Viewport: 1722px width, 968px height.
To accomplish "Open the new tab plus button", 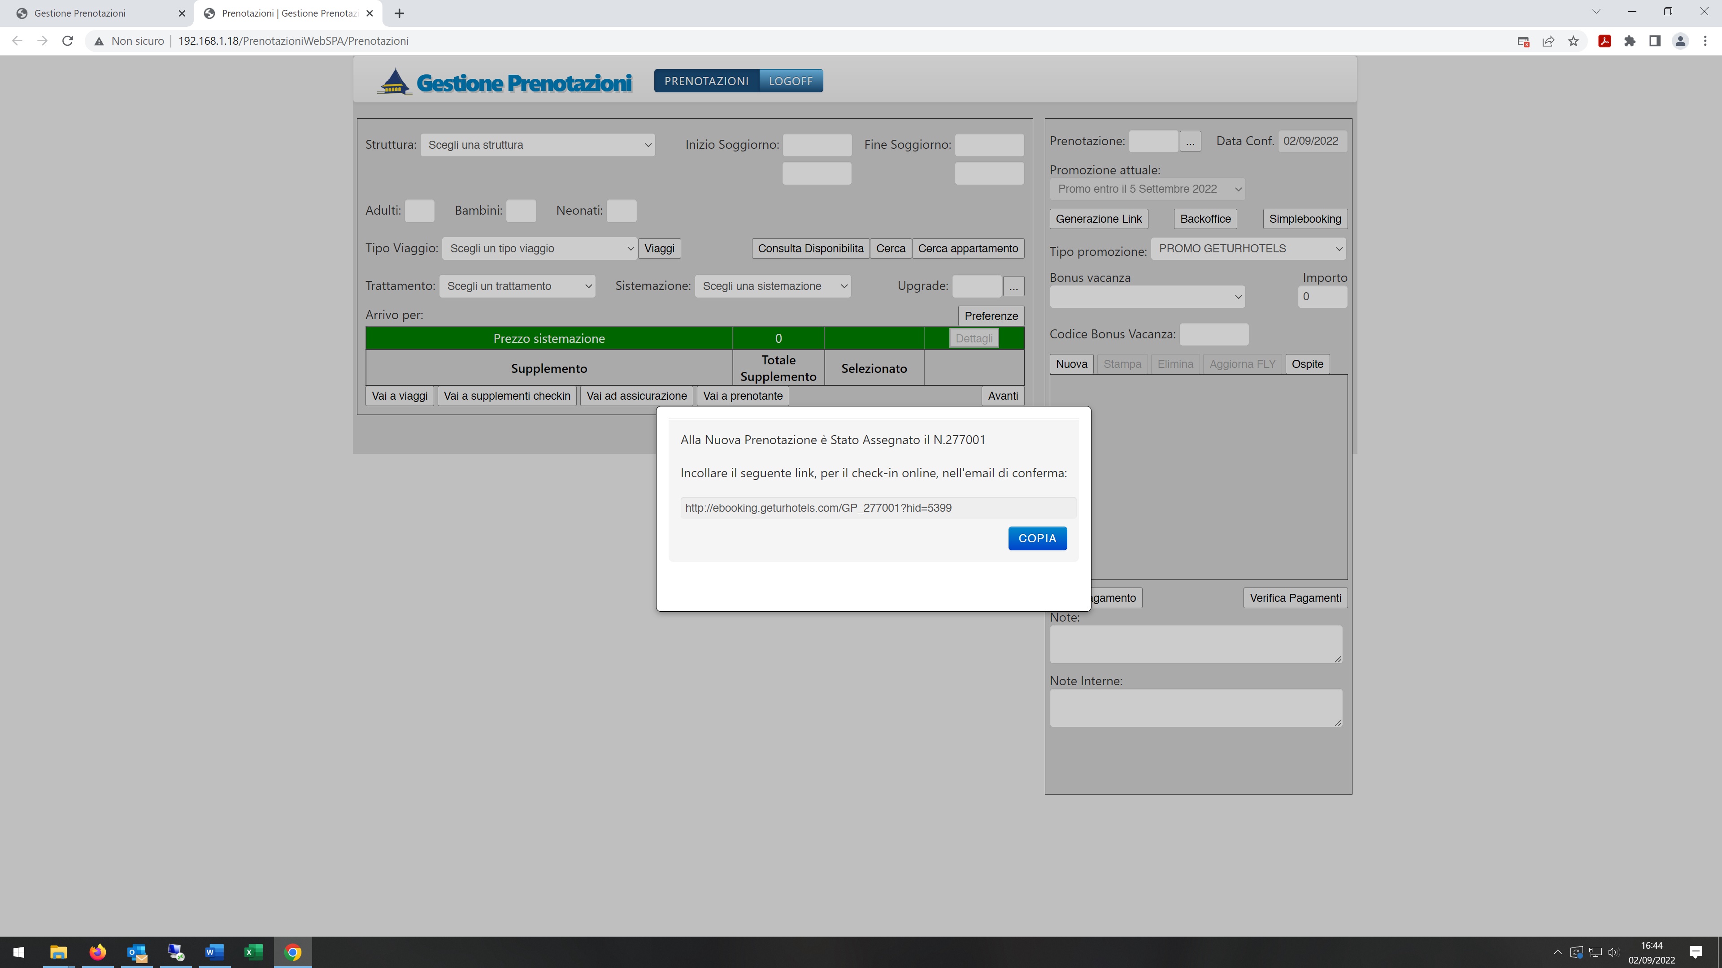I will [399, 13].
